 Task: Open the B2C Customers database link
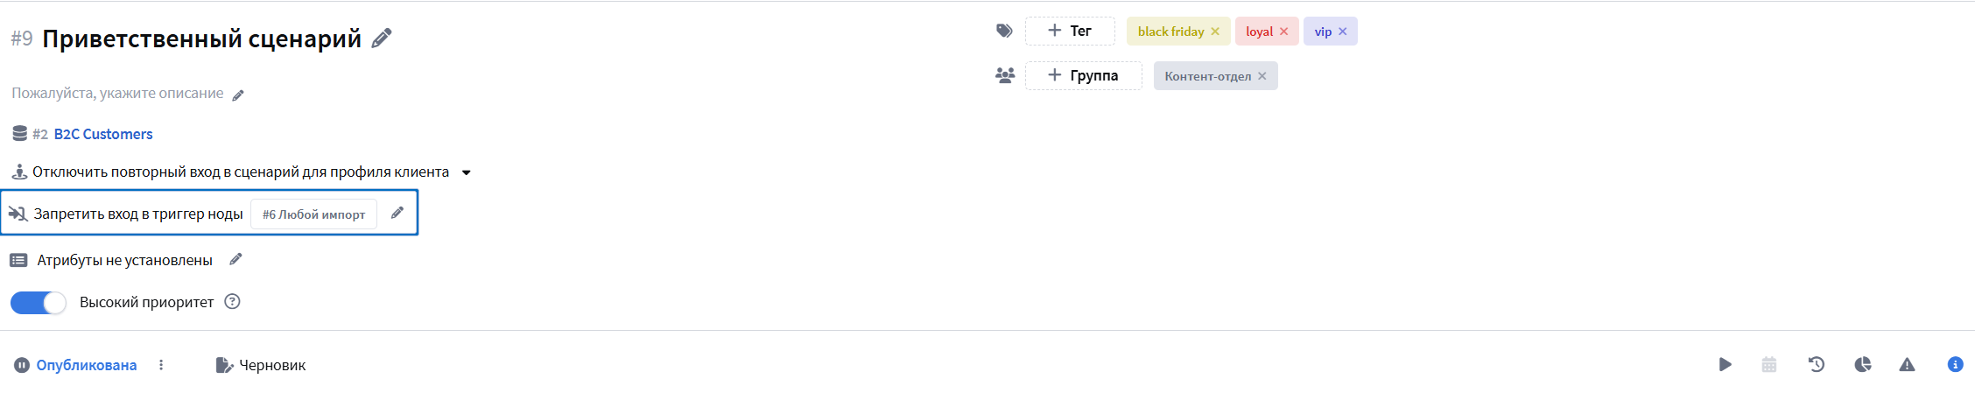coord(103,134)
